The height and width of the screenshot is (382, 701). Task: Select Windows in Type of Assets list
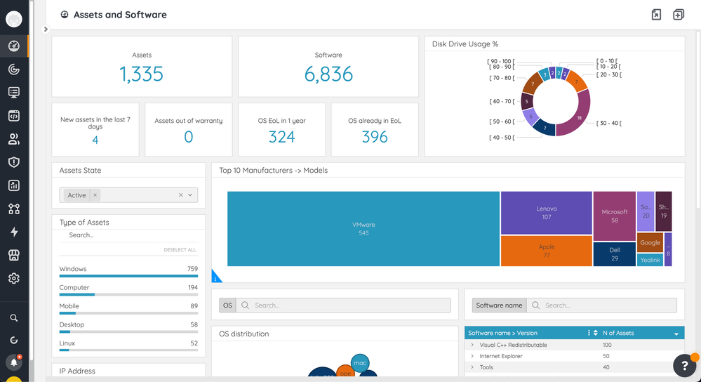tap(73, 269)
